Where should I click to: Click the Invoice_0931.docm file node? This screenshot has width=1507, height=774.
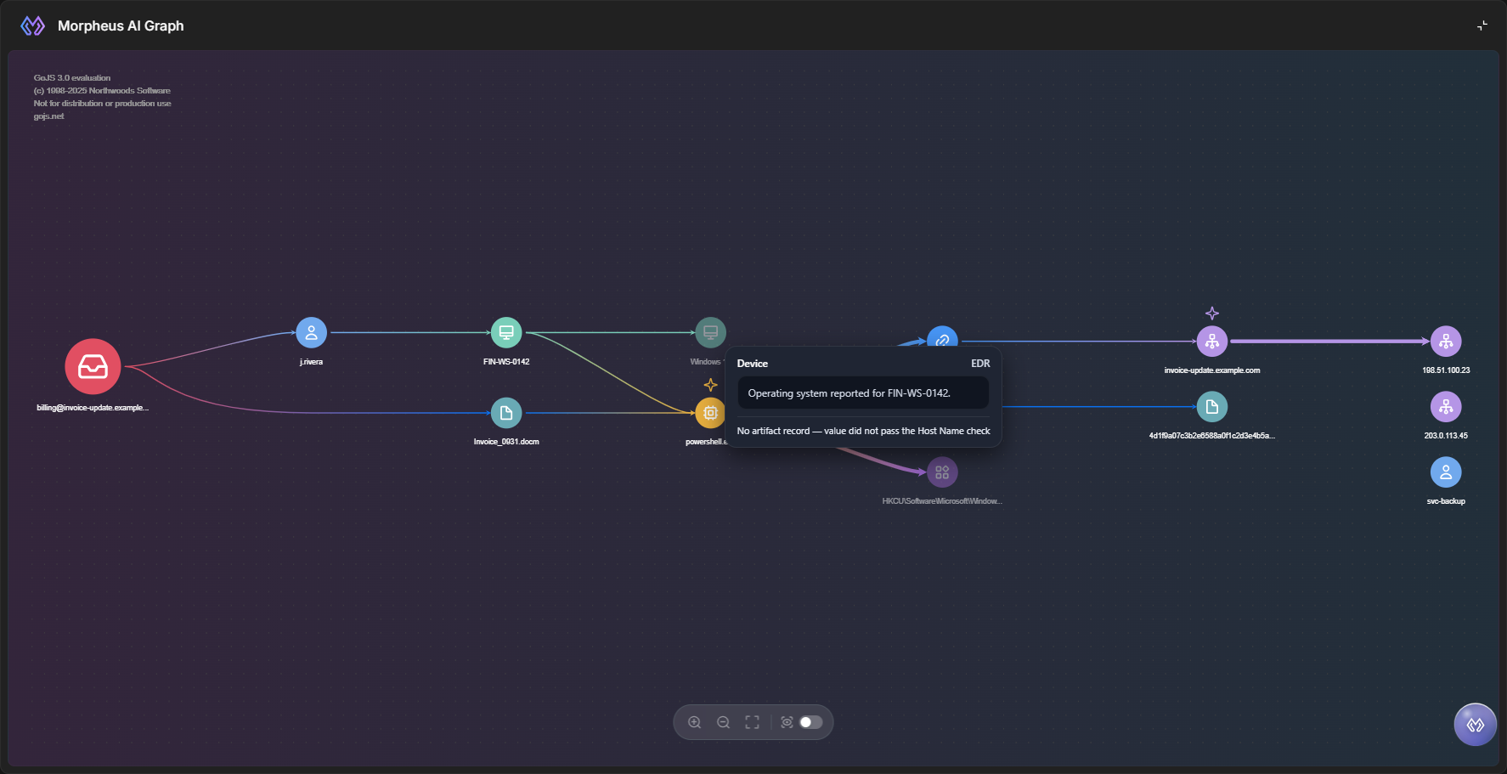pyautogui.click(x=506, y=413)
